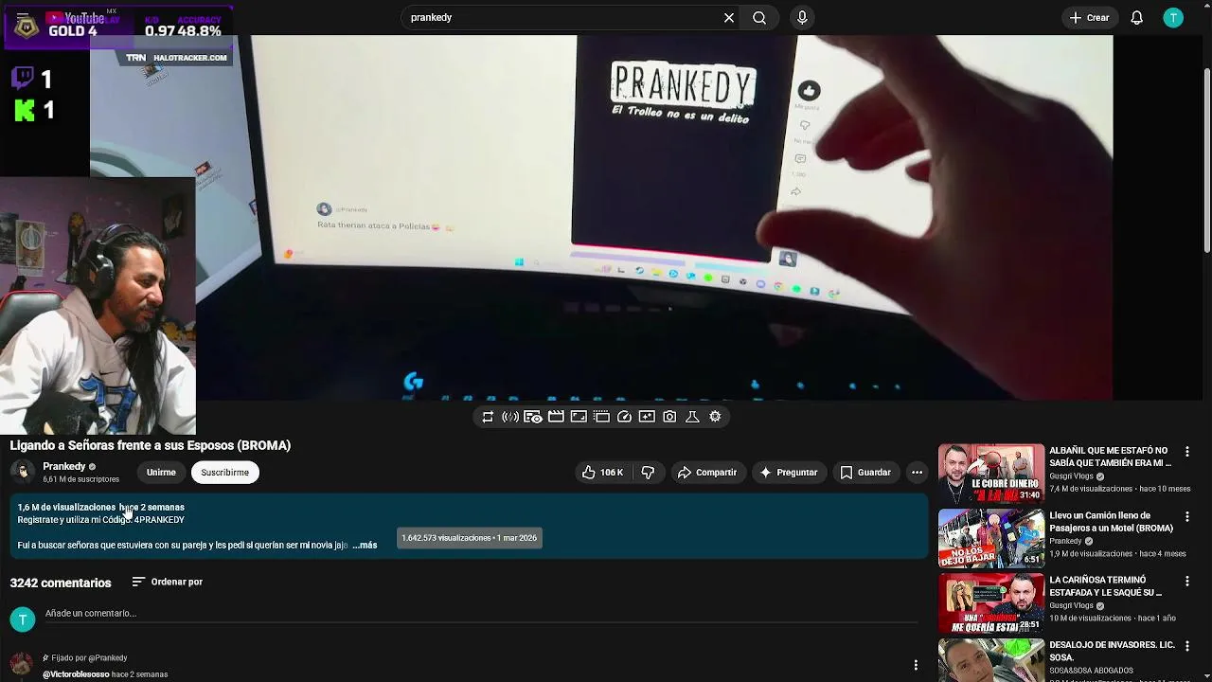The height and width of the screenshot is (682, 1212).
Task: Save the video with Guardar
Action: pos(865,472)
